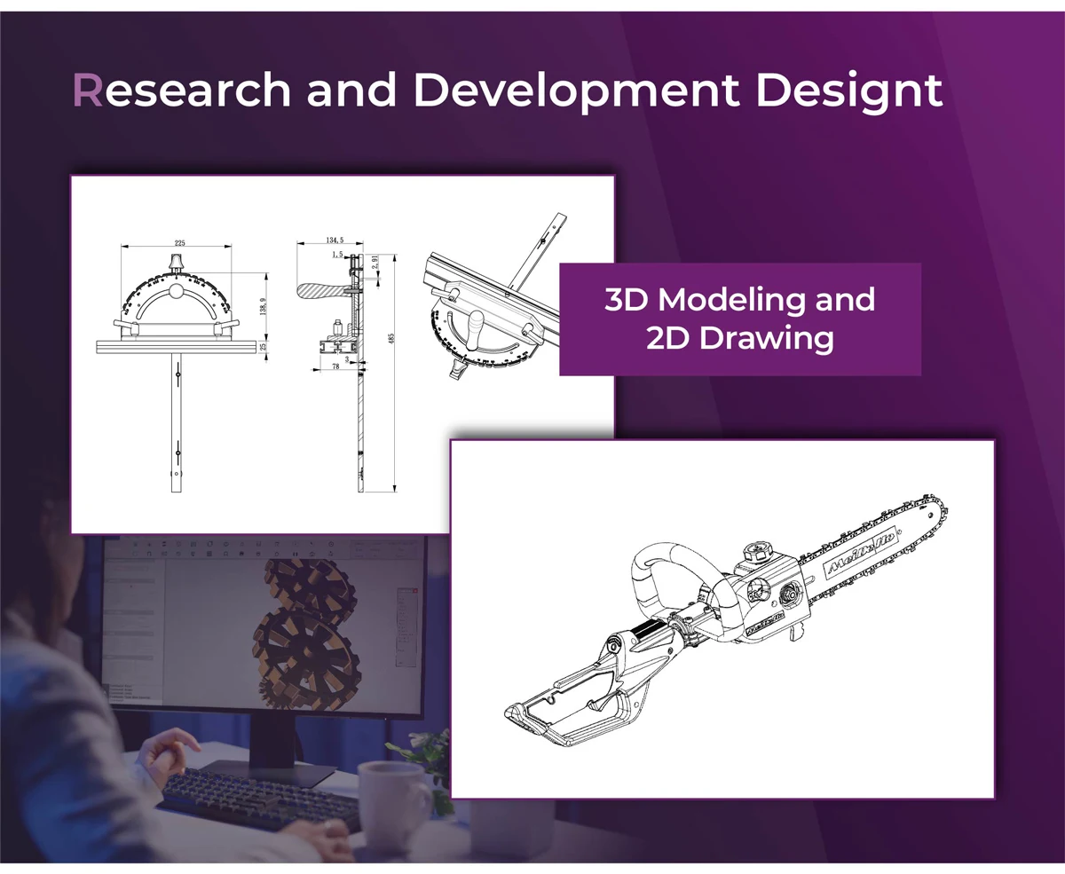1065x874 pixels.
Task: Click the "225" width dimension value
Action: click(179, 242)
